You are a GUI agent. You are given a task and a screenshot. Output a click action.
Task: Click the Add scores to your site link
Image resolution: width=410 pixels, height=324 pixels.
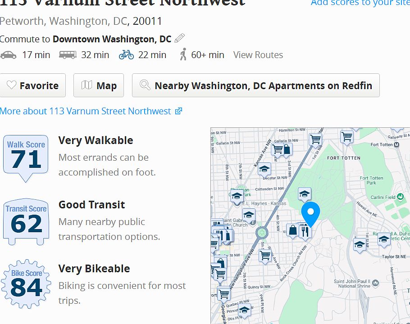coord(360,3)
